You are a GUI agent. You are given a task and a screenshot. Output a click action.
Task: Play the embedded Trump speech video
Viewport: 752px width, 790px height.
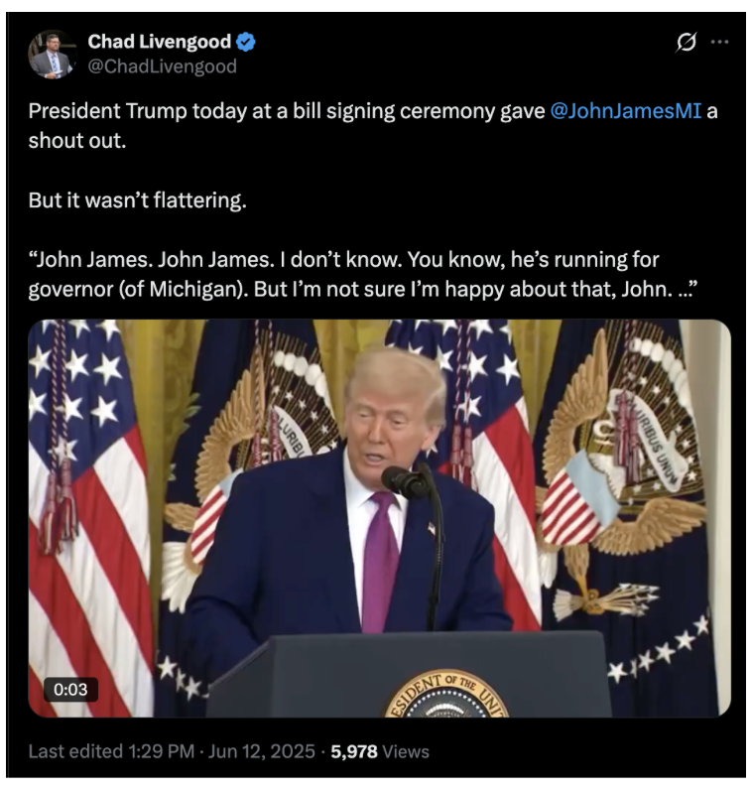[x=379, y=518]
